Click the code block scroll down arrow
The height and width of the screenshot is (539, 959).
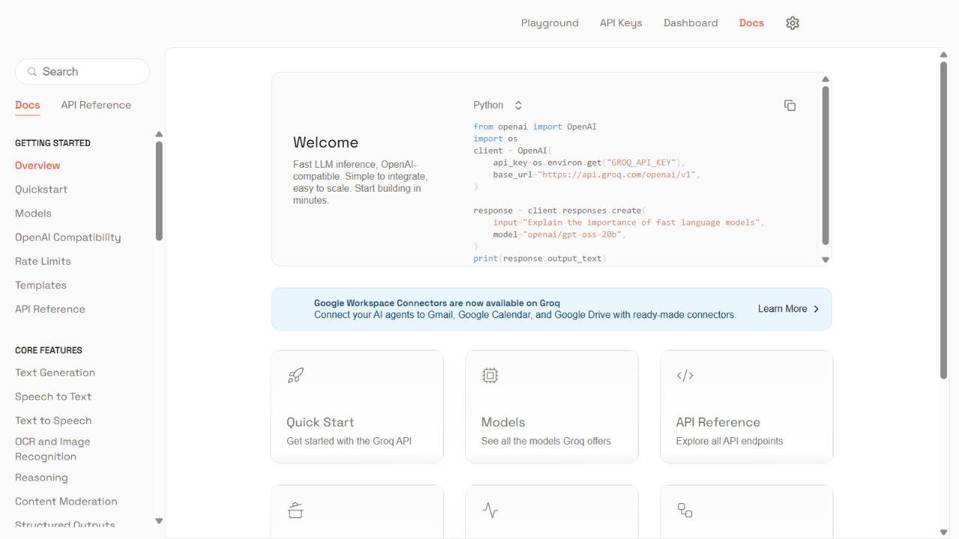826,260
